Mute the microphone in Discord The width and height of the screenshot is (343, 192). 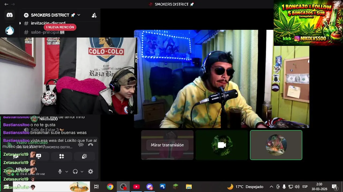tap(60, 171)
